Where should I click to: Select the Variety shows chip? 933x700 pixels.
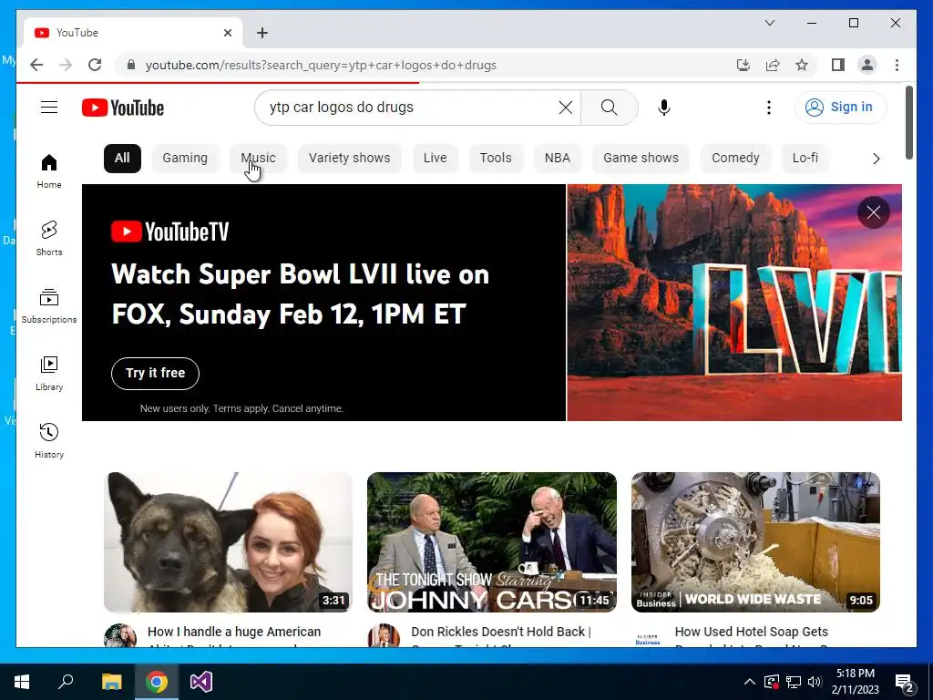click(349, 159)
